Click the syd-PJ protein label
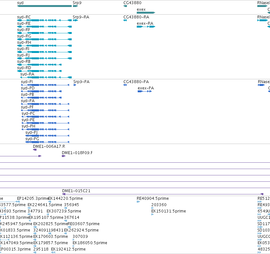This screenshot has width=270, height=254. click(x=31, y=133)
